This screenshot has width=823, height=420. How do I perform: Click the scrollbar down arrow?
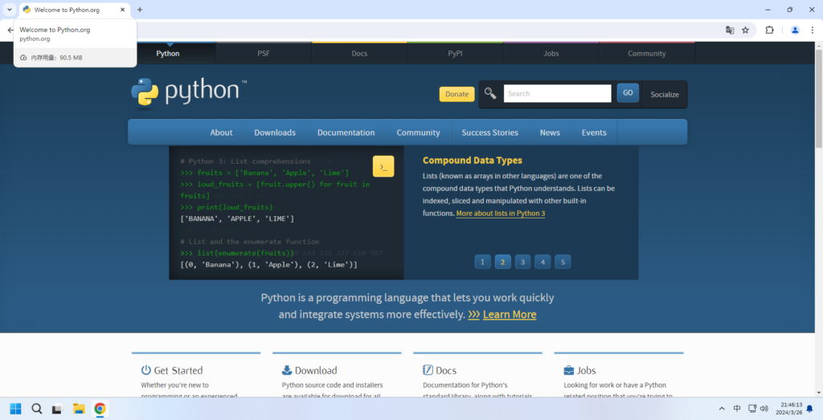818,393
